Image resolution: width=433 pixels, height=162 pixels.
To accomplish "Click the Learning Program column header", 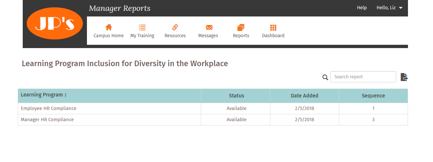I will (109, 96).
